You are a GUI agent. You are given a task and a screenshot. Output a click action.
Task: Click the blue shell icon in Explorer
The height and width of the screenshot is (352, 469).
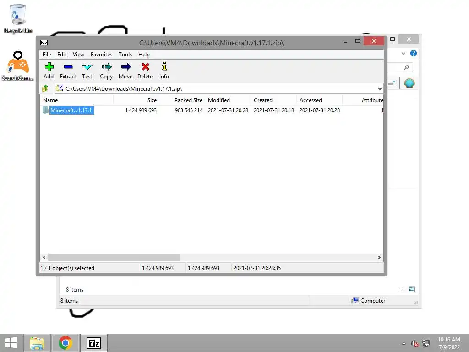(409, 83)
